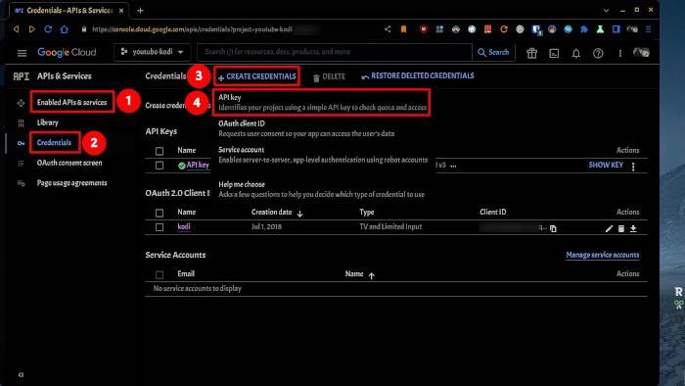Image resolution: width=685 pixels, height=386 pixels.
Task: Open Enabled APIs & services
Action: point(72,102)
